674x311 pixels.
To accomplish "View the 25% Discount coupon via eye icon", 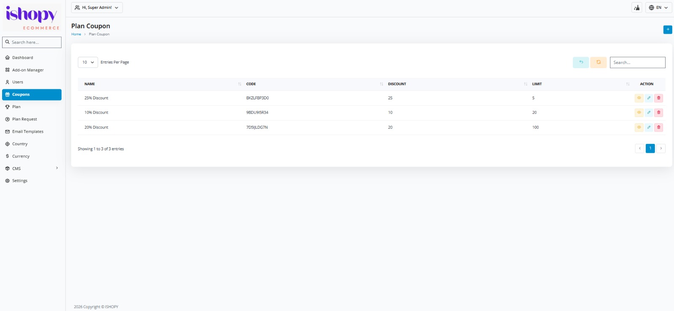I will (639, 98).
